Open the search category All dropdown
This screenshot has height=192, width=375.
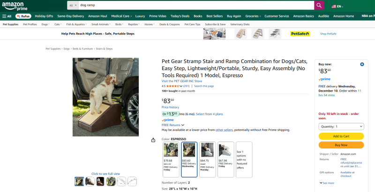click(73, 5)
